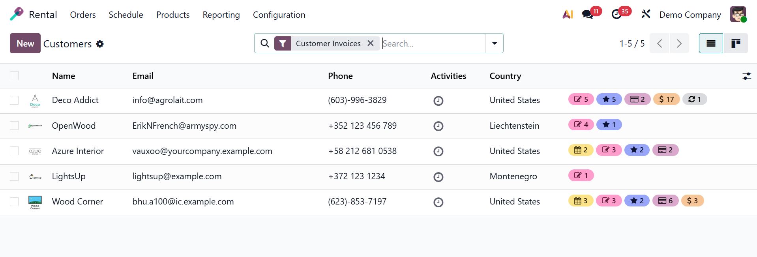
Task: Select the Wood Corner row checkbox
Action: click(14, 202)
